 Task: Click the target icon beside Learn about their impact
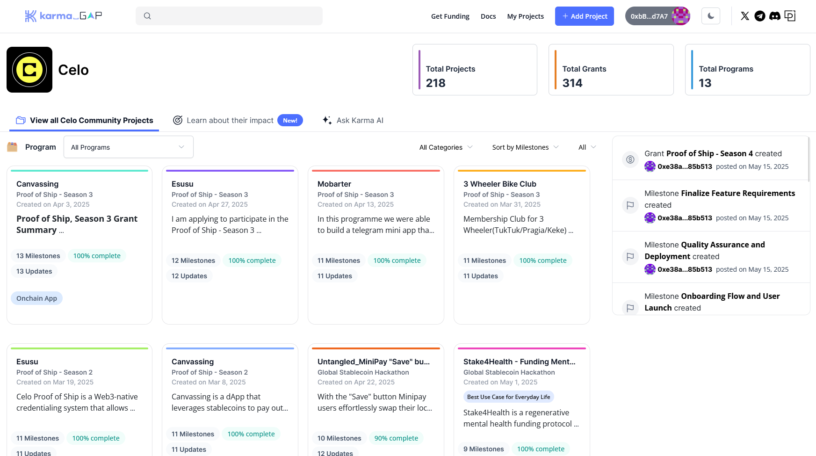click(178, 120)
